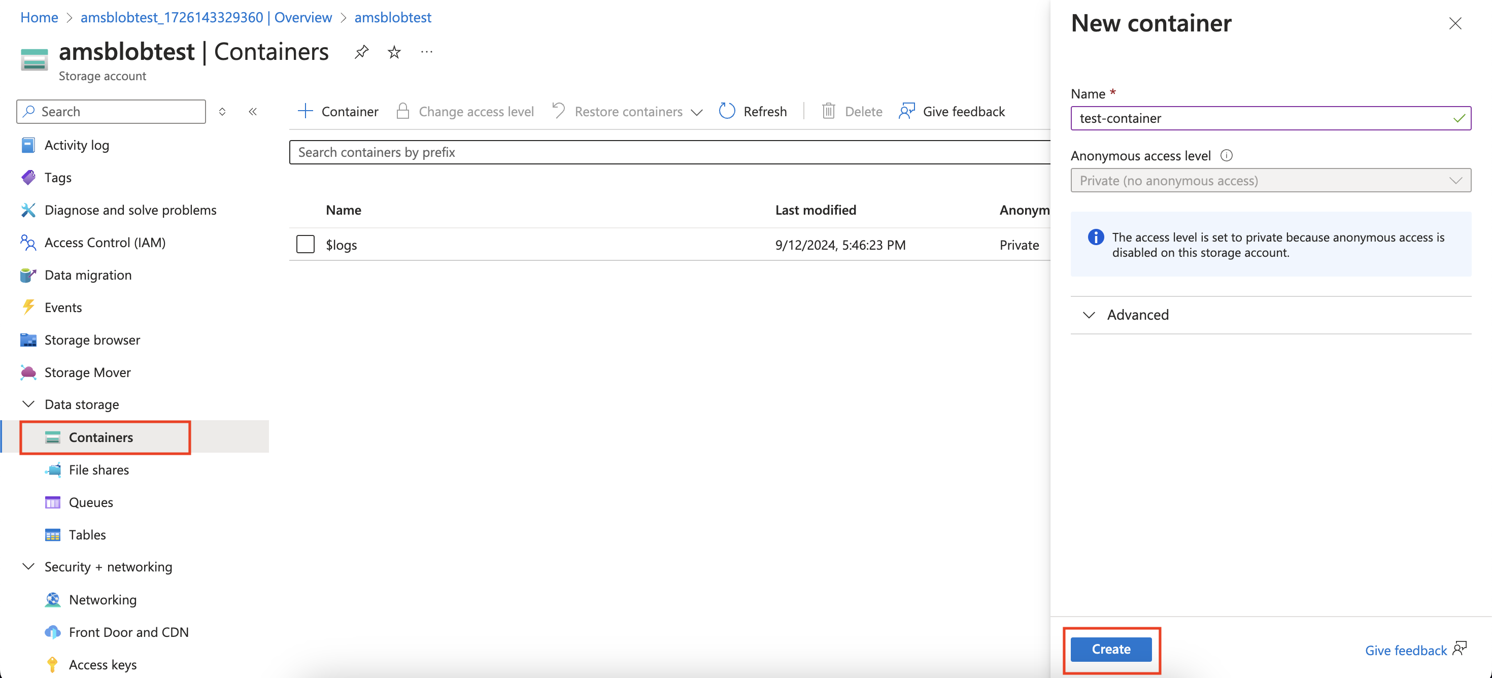Click the Diagnose and solve problems wrench icon
The height and width of the screenshot is (678, 1492).
tap(28, 210)
